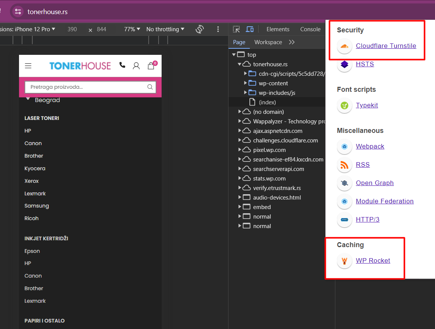Switch to the Elements tab
The width and height of the screenshot is (435, 329).
click(x=278, y=29)
